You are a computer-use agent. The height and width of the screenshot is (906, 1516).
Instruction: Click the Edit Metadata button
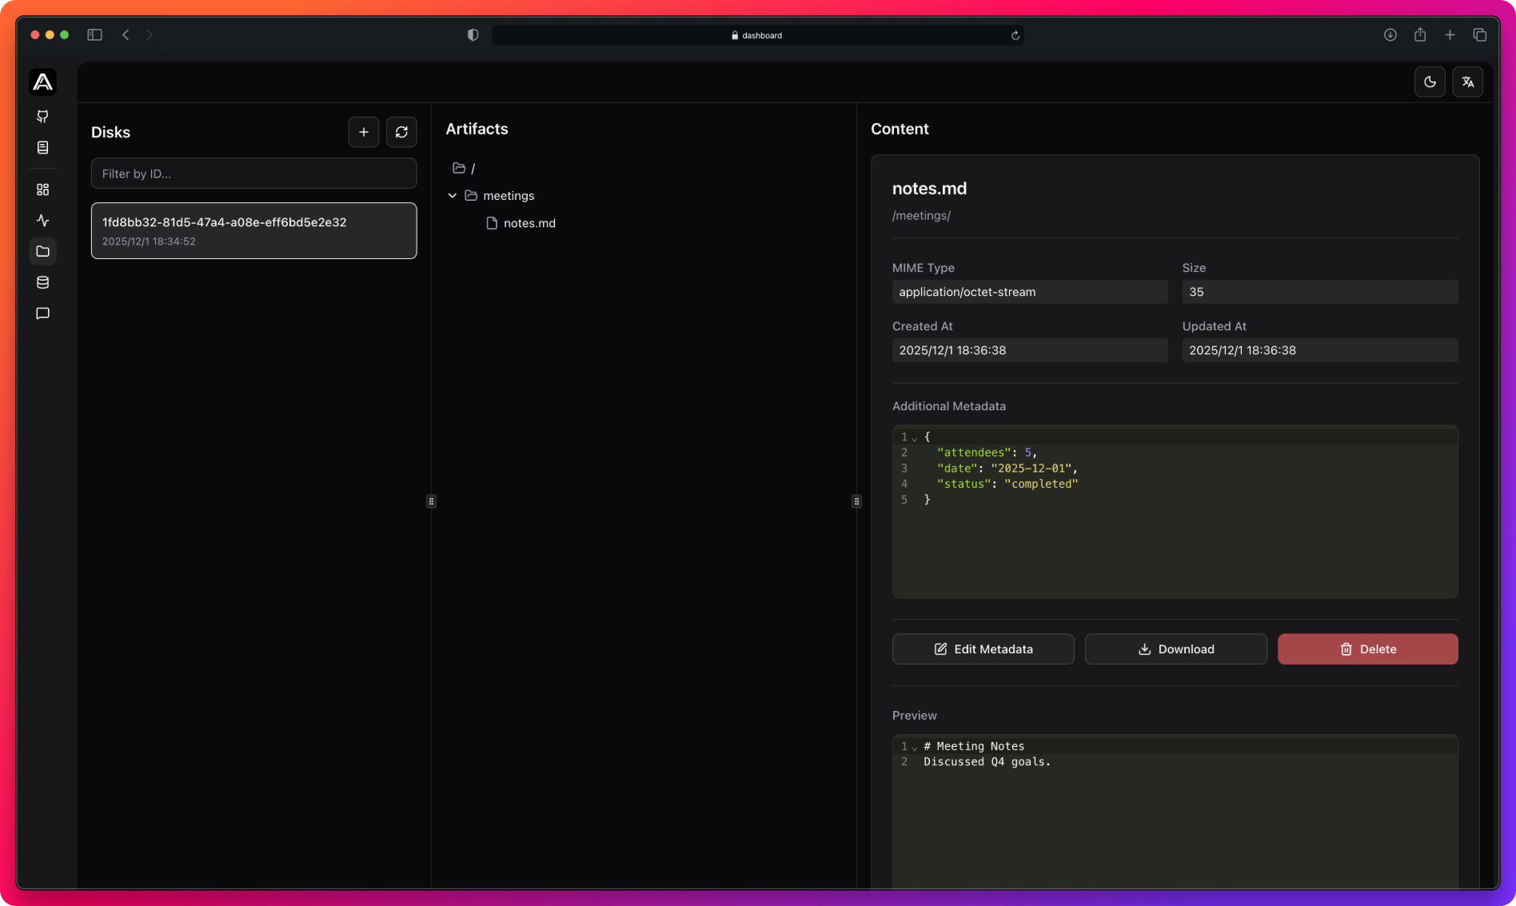pyautogui.click(x=983, y=649)
